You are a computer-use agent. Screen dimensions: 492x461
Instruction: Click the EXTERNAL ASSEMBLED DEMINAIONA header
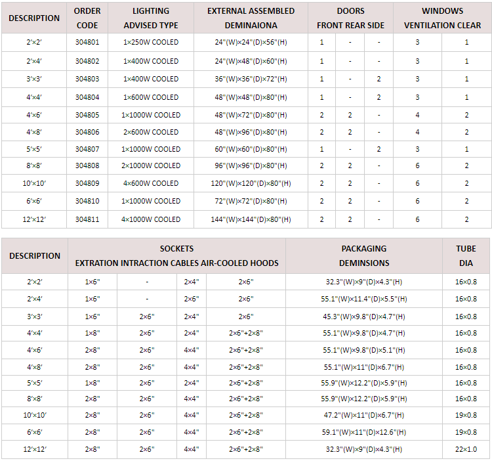pyautogui.click(x=251, y=18)
